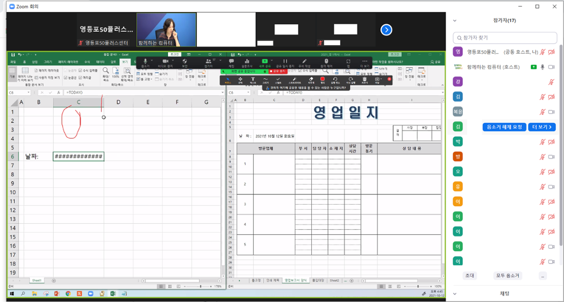Click the More button beside participant 김
Screen dimensions: 564x302
pyautogui.click(x=542, y=127)
